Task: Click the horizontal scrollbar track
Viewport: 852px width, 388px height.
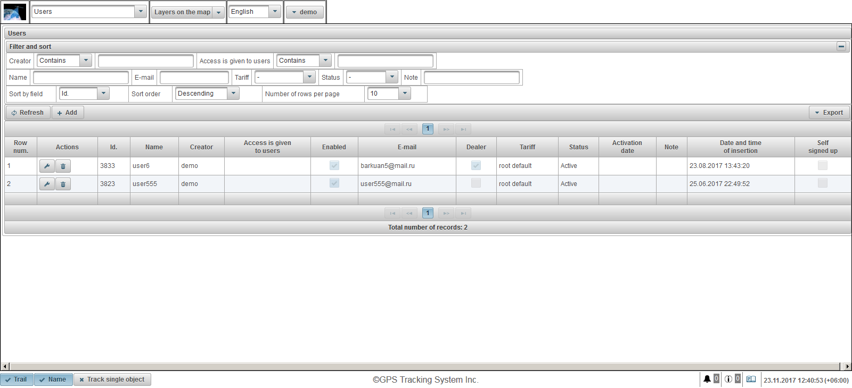Action: pos(426,366)
